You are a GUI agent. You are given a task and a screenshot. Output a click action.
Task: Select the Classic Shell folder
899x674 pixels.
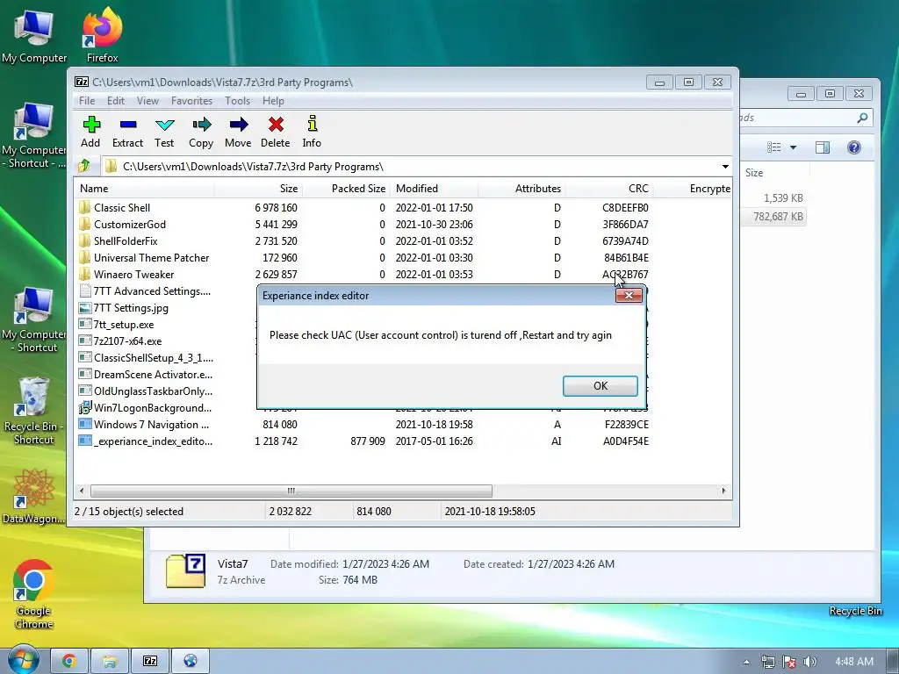pyautogui.click(x=122, y=207)
